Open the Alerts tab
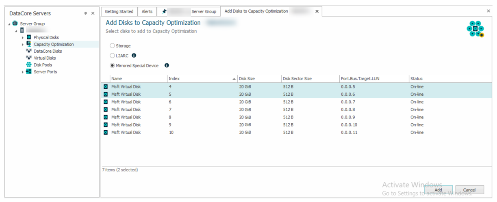The width and height of the screenshot is (497, 202). 147,11
